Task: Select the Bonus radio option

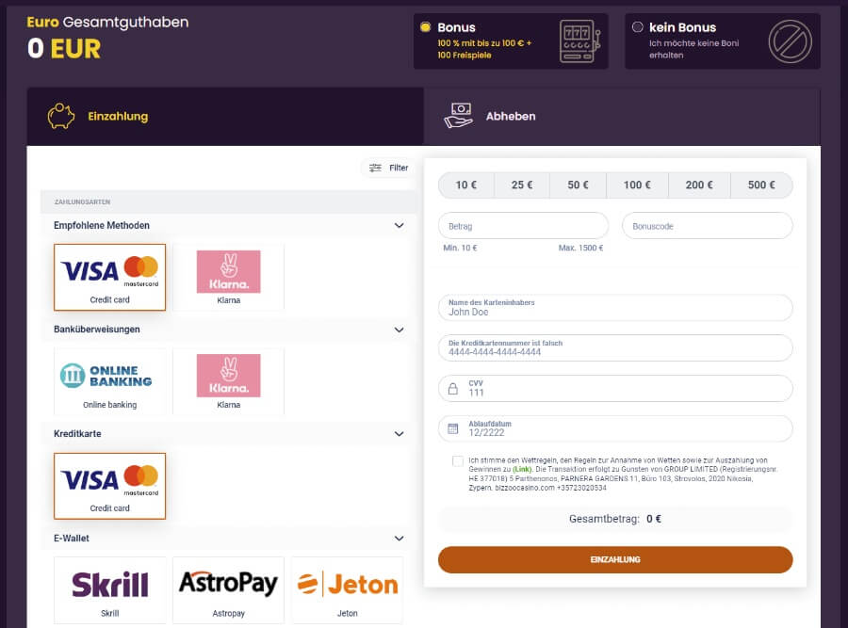Action: point(426,27)
